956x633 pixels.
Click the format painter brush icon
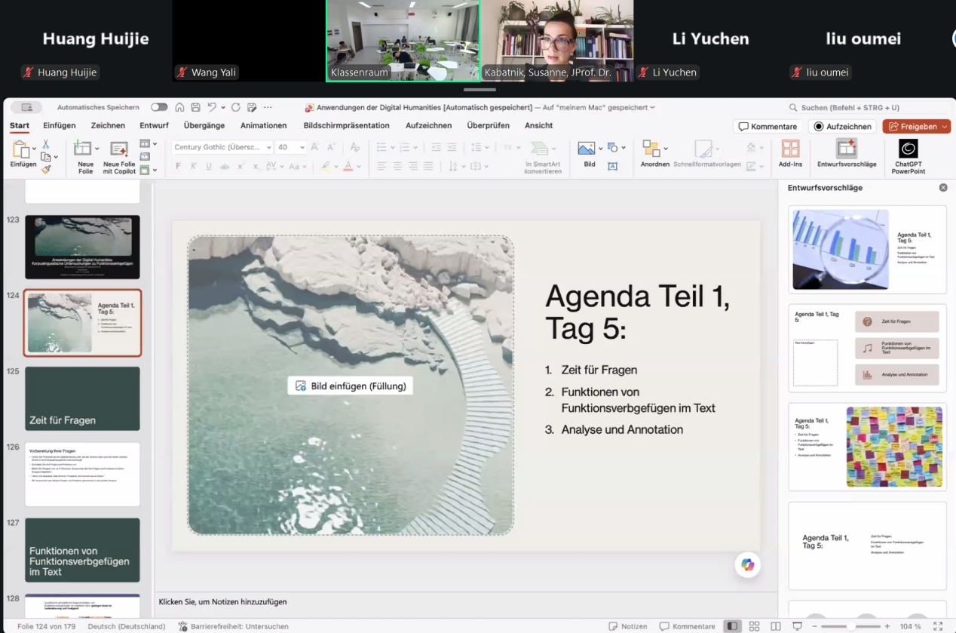pyautogui.click(x=46, y=169)
